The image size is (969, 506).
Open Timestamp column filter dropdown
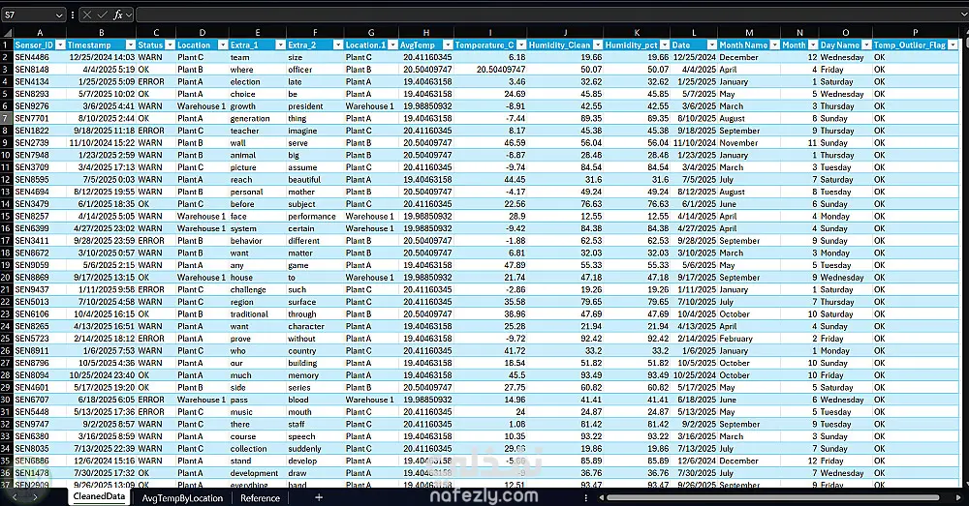[x=131, y=45]
